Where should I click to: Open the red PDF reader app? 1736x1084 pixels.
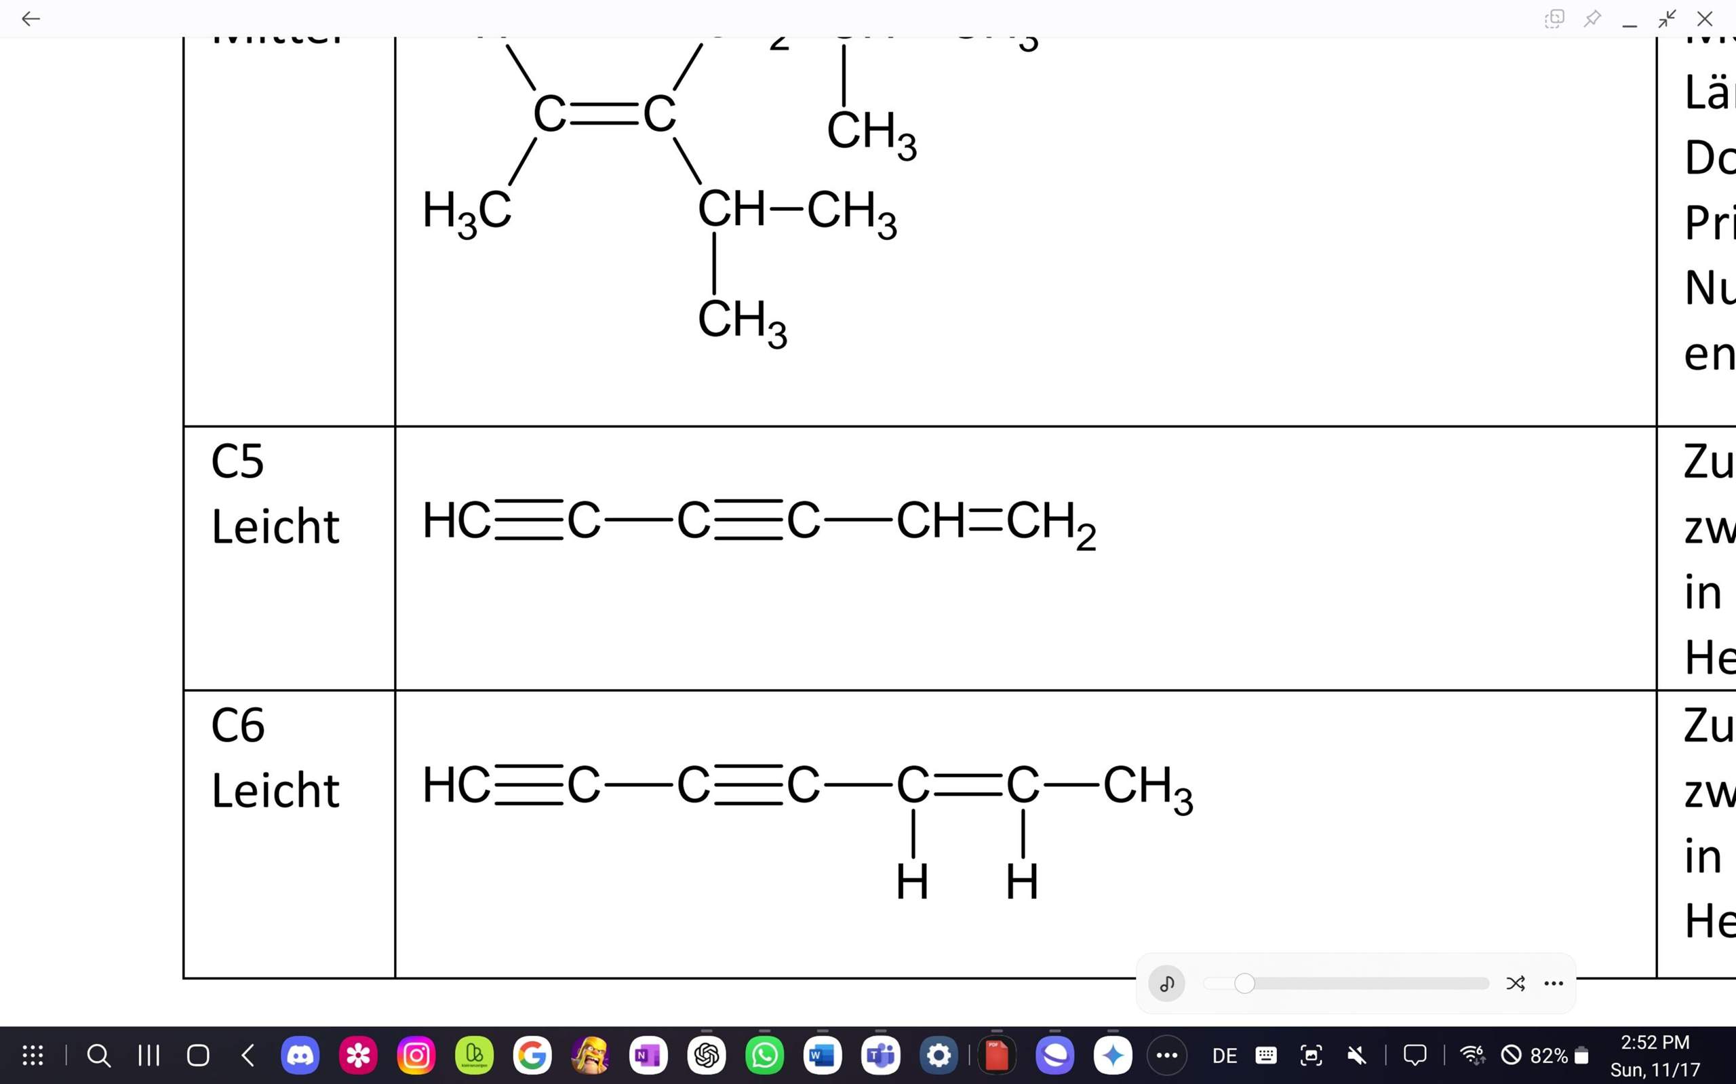(x=996, y=1055)
